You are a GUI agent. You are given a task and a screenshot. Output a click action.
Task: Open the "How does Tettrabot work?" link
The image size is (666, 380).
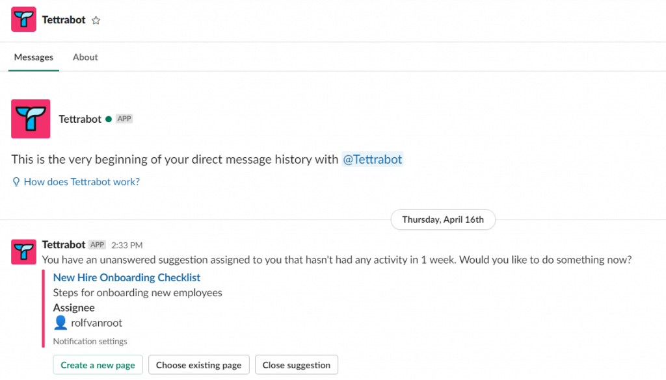[x=81, y=182]
